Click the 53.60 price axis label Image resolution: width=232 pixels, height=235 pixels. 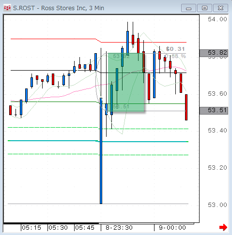[217, 94]
